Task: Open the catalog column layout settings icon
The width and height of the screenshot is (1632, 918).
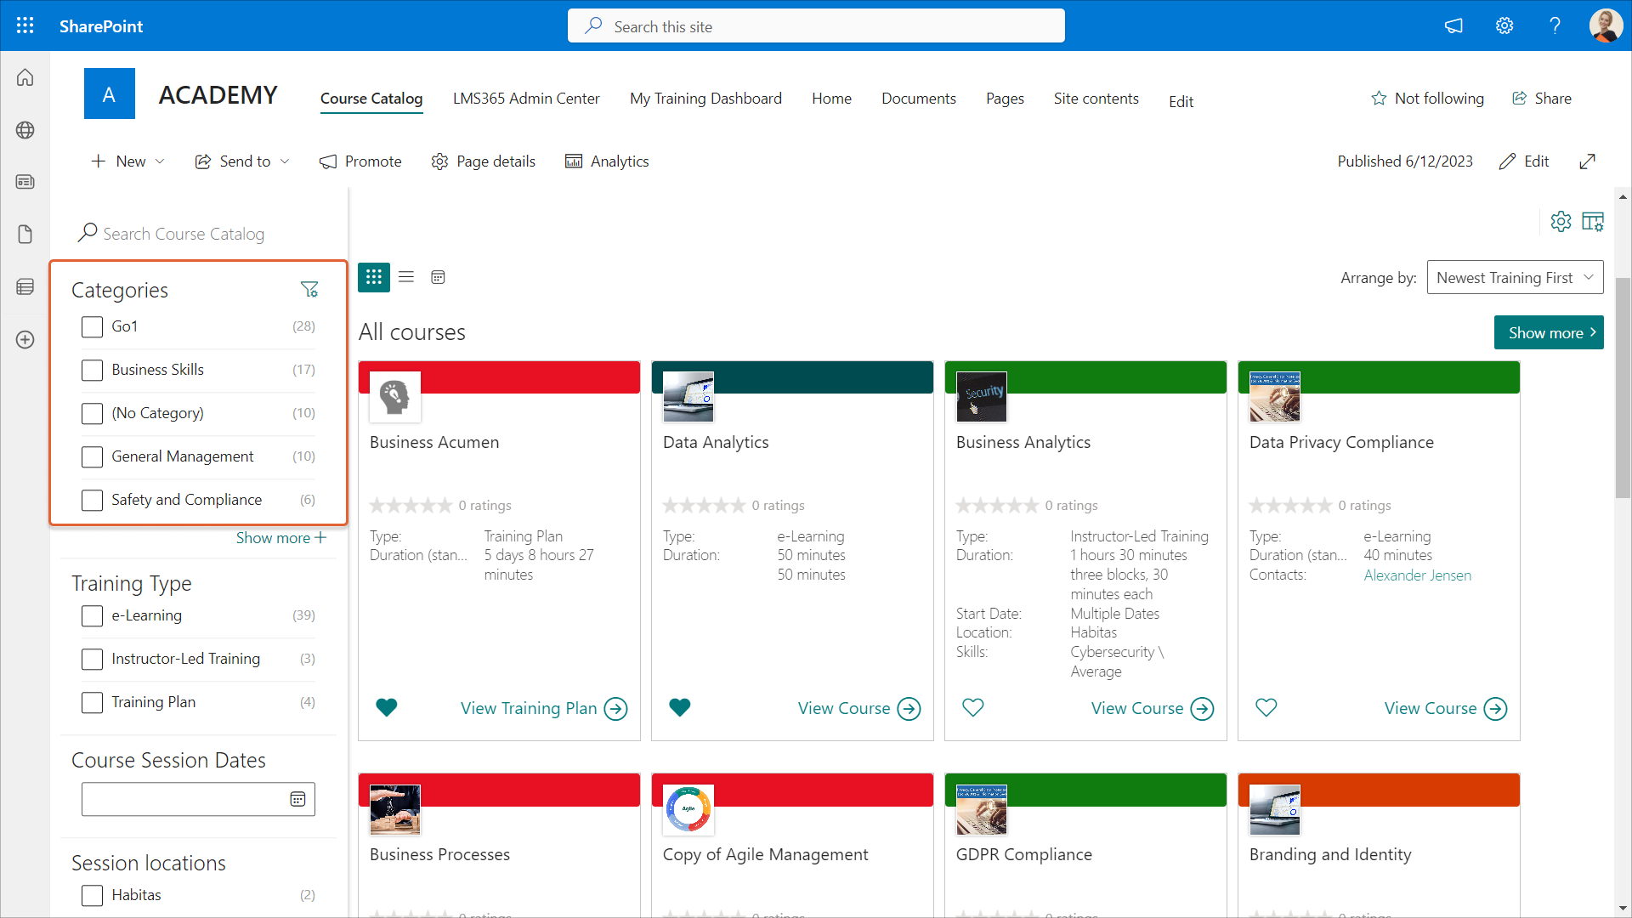Action: coord(1593,222)
